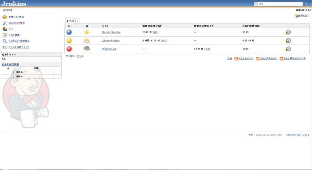The image size is (312, 170).
Task: Click the '6 分 44 秒' duration cell
Action: tap(248, 40)
